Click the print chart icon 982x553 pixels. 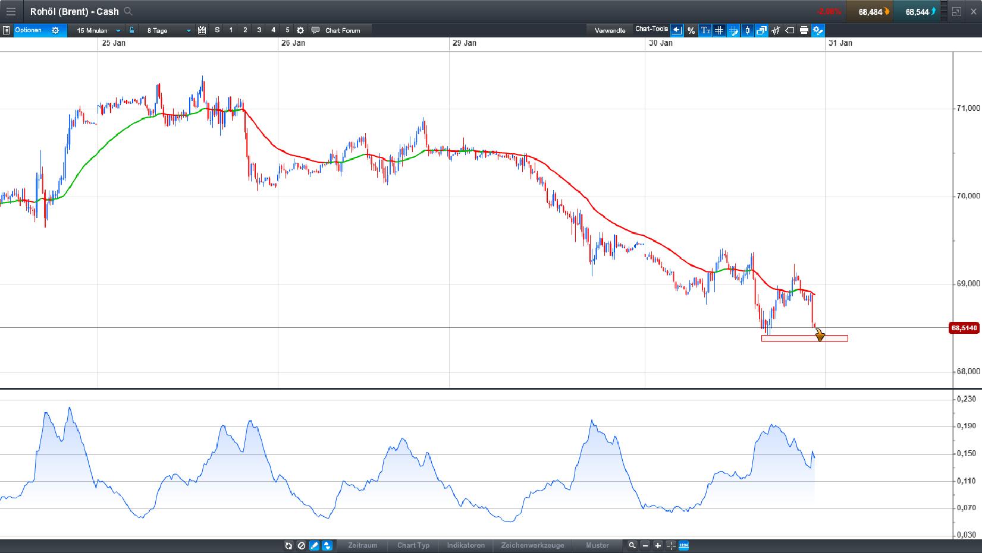click(804, 30)
